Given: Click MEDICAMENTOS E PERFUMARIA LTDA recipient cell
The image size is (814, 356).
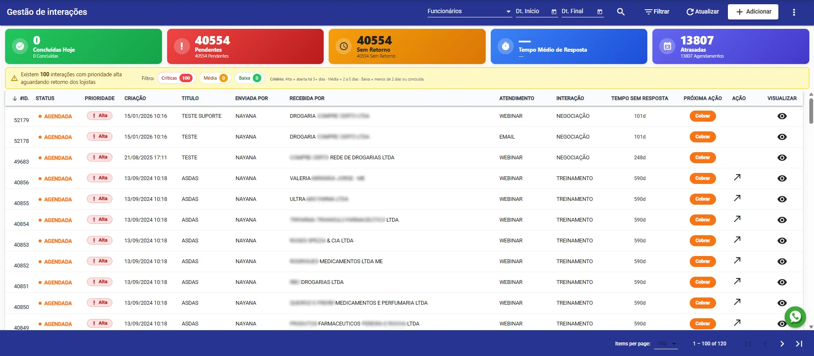Looking at the screenshot, I should tap(381, 303).
